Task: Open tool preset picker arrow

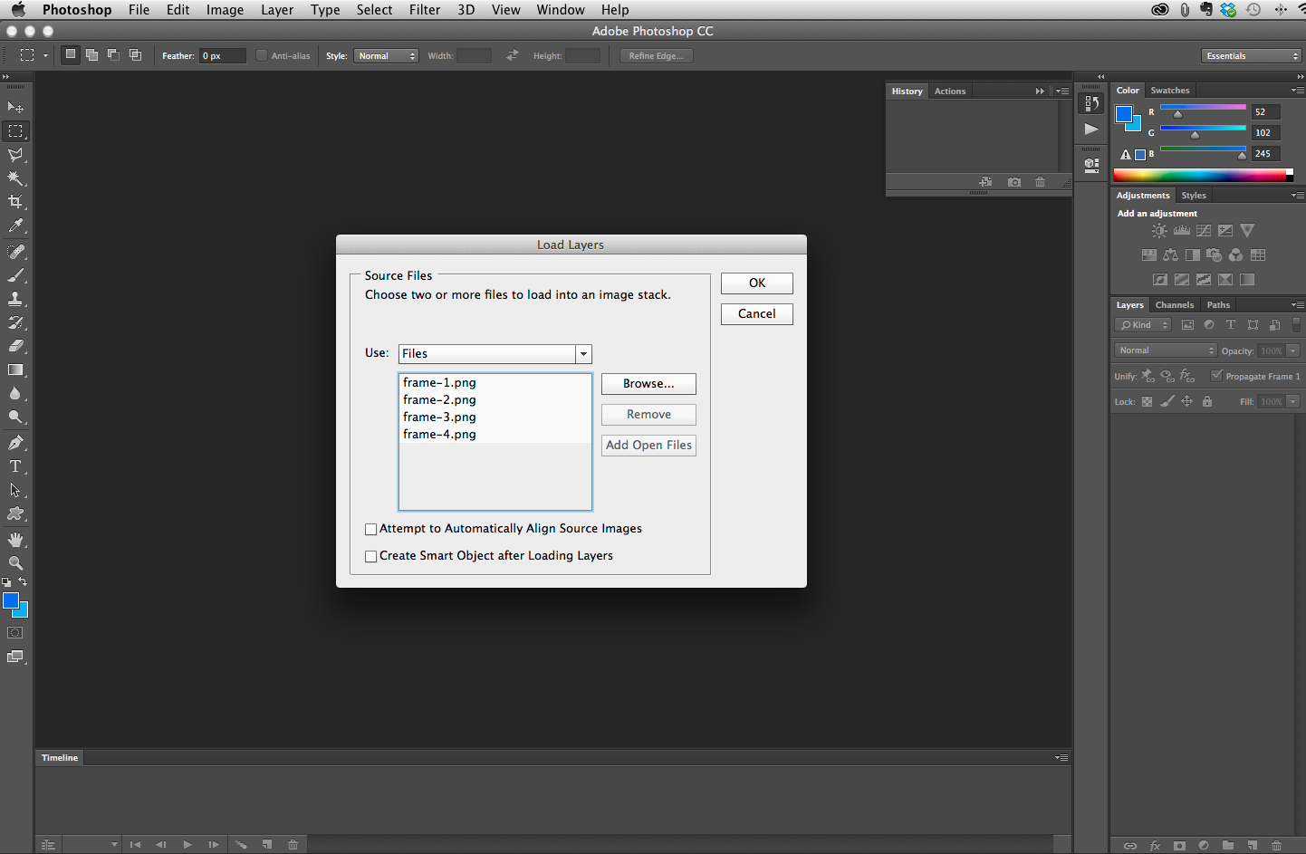Action: coord(45,56)
